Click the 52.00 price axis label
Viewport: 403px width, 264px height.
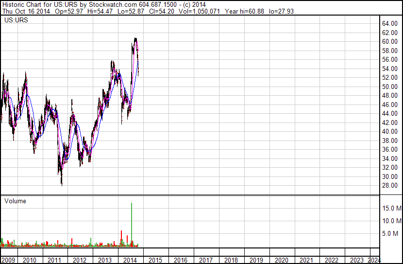(390, 78)
